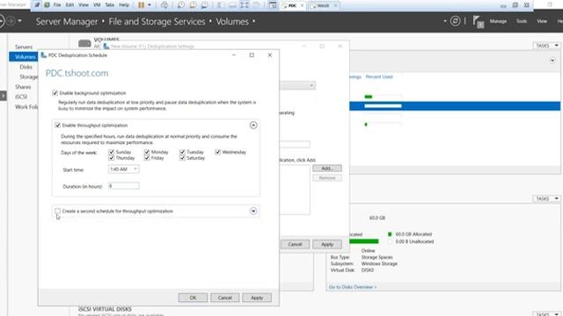
Task: Toggle the VMware console view icon
Action: pos(273,5)
